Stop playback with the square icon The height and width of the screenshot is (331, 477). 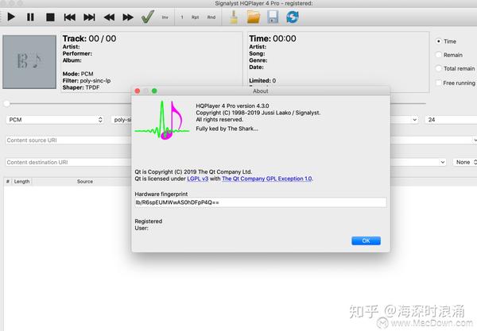pos(50,17)
